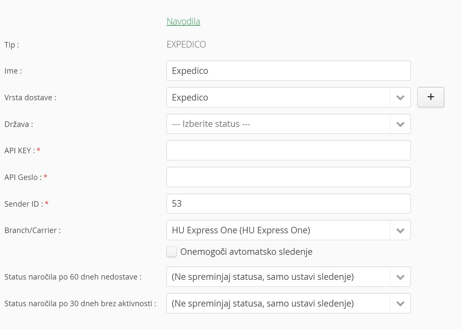Click the plus button to add delivery type
Screen dimensions: 462x329
point(431,97)
